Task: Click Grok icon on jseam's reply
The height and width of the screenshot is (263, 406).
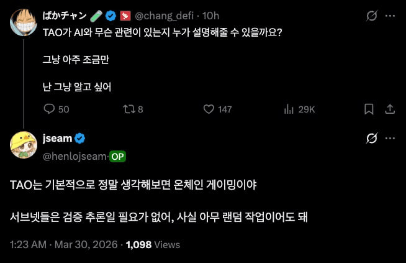Action: coord(372,137)
